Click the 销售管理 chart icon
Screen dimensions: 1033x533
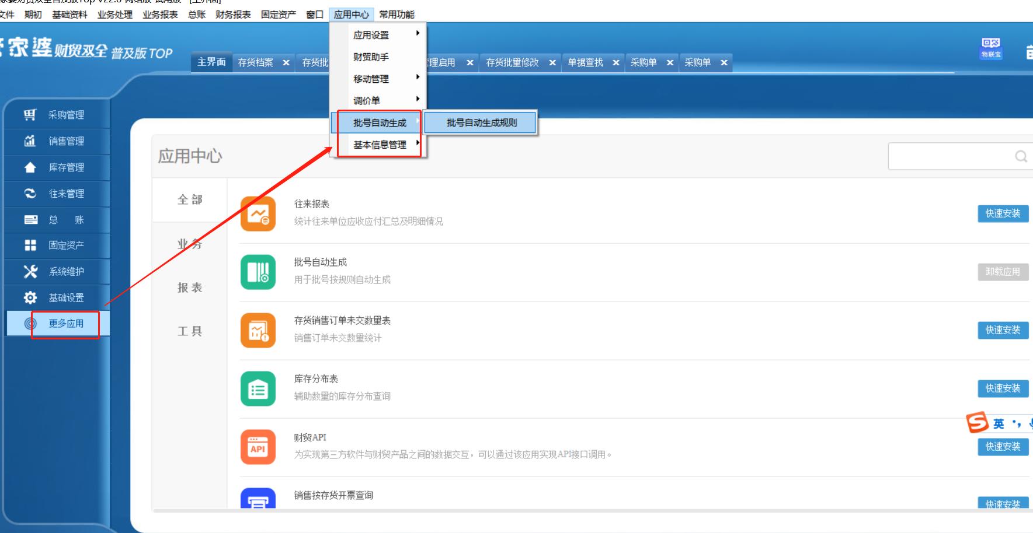click(x=30, y=141)
